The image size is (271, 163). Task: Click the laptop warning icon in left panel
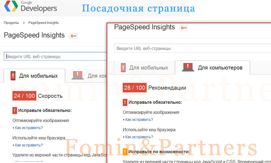pyautogui.click(x=78, y=75)
